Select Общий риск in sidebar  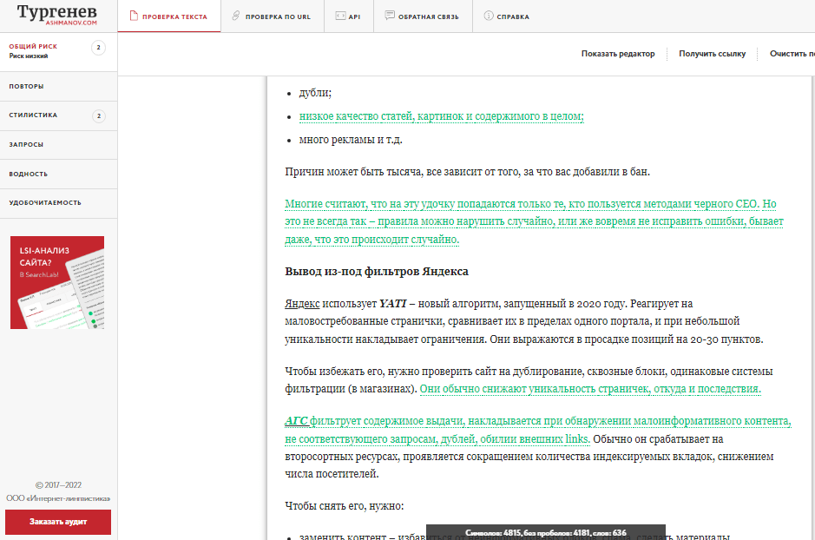coord(58,51)
